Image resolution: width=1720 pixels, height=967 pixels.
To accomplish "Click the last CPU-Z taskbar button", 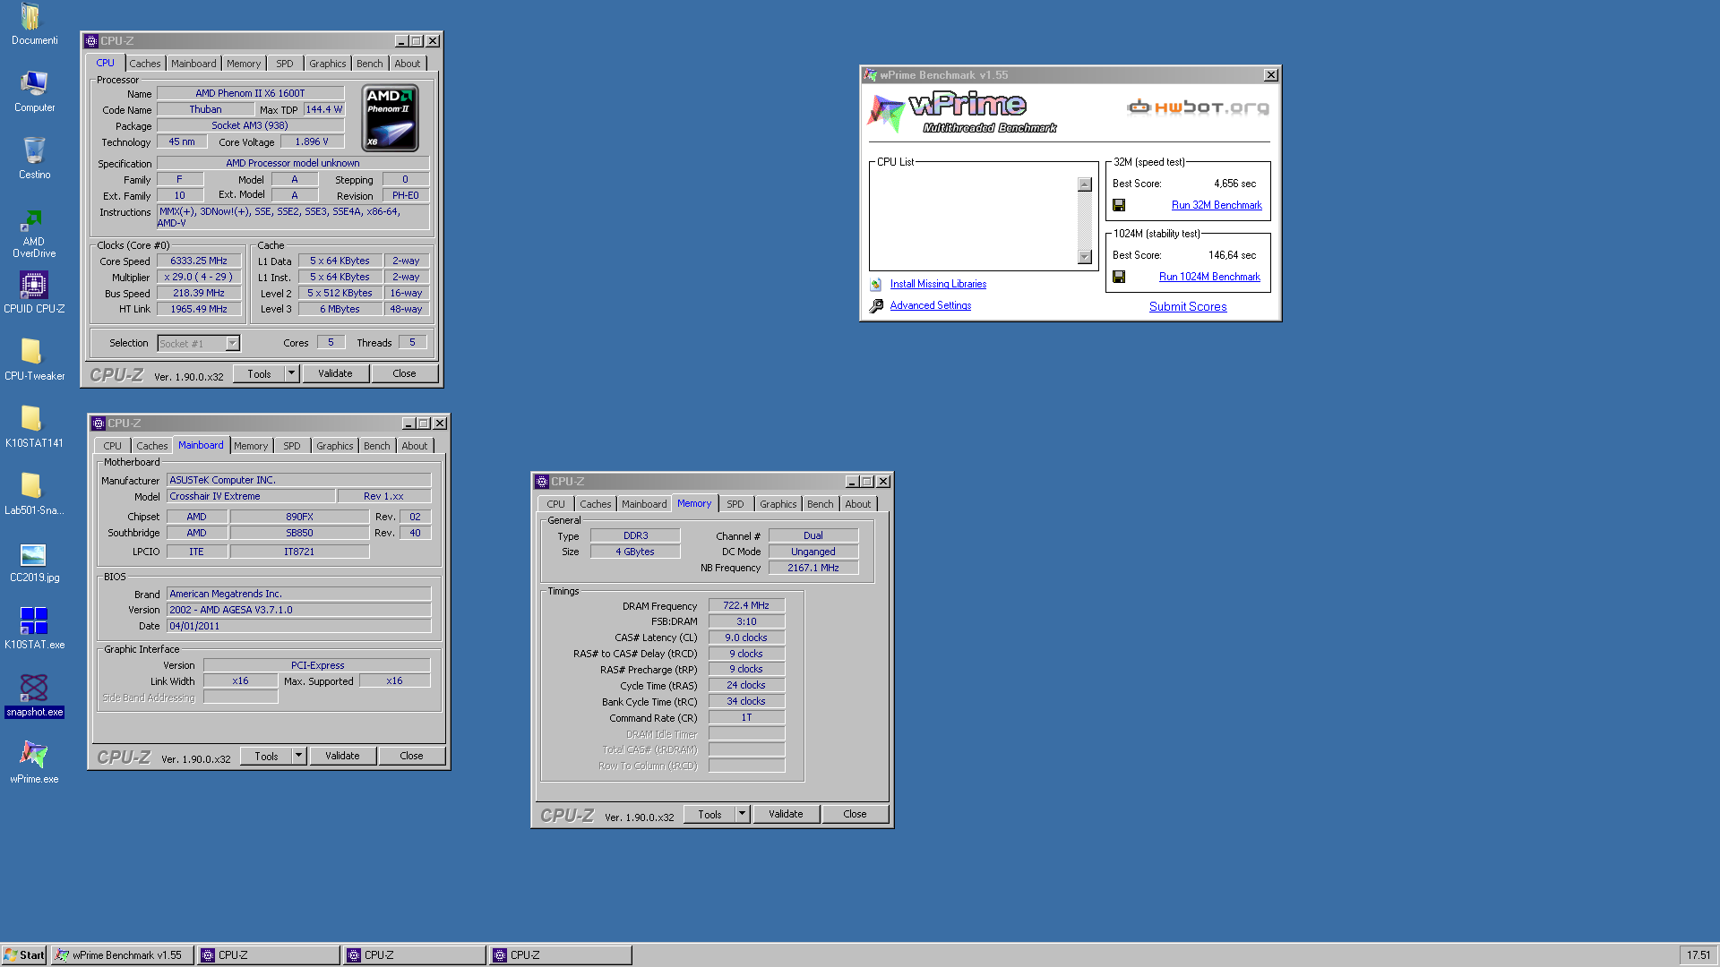I will 561,955.
